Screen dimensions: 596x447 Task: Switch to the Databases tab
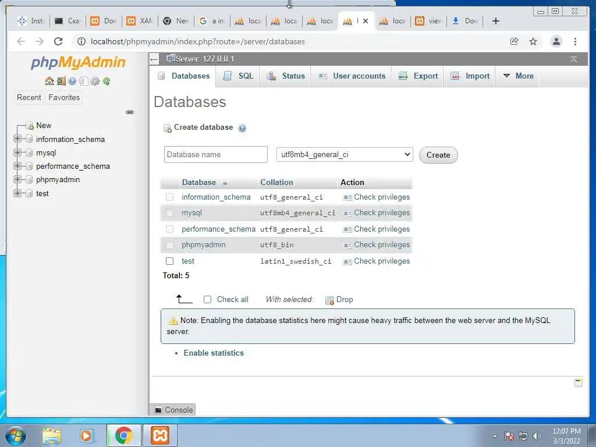[x=183, y=76]
